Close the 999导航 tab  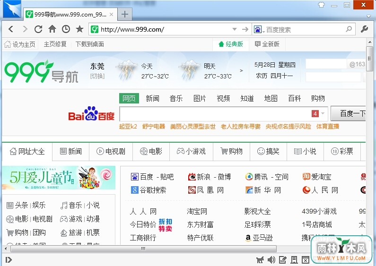111,14
